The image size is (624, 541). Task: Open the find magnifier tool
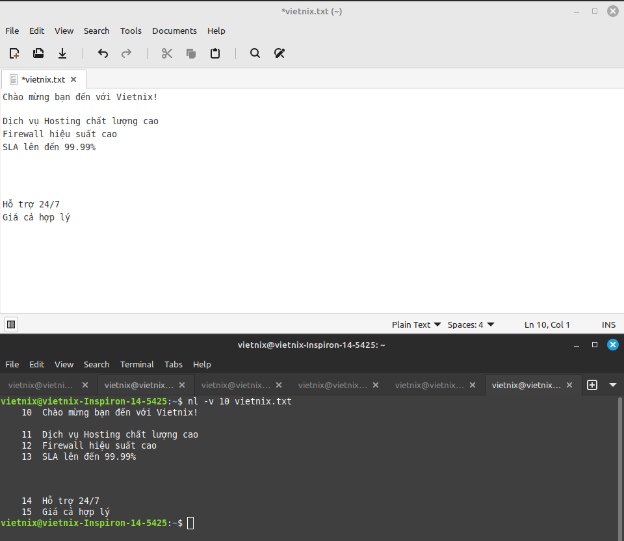pyautogui.click(x=255, y=53)
